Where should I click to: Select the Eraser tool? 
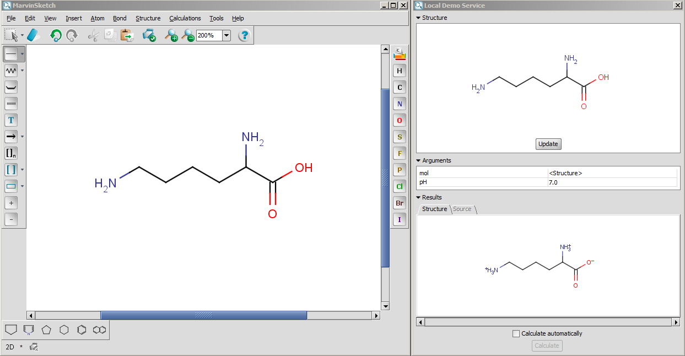click(x=34, y=36)
